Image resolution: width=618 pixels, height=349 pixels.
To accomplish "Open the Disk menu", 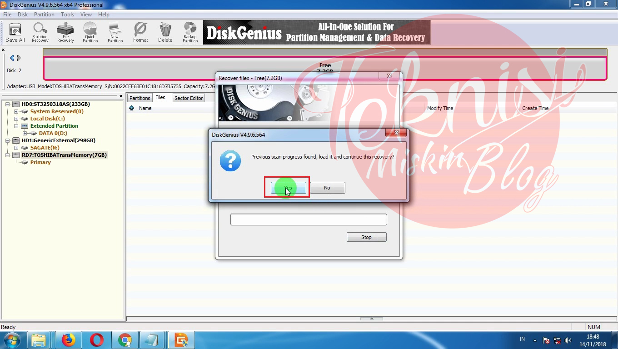I will coord(23,15).
